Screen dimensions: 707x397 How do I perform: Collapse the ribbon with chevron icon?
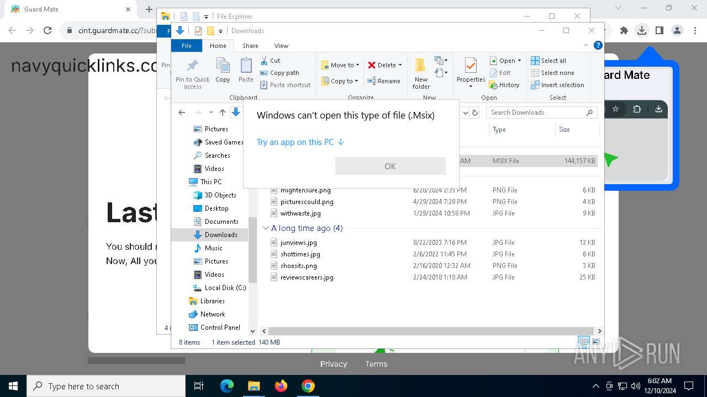pyautogui.click(x=586, y=46)
